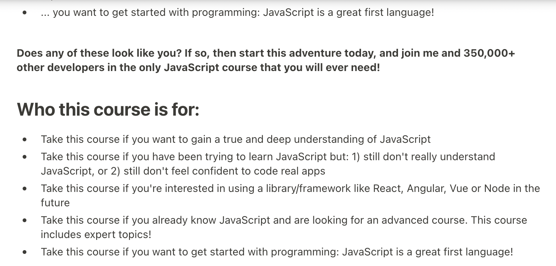Click the final "Take this course" bullet text
The image size is (556, 266).
[x=276, y=252]
